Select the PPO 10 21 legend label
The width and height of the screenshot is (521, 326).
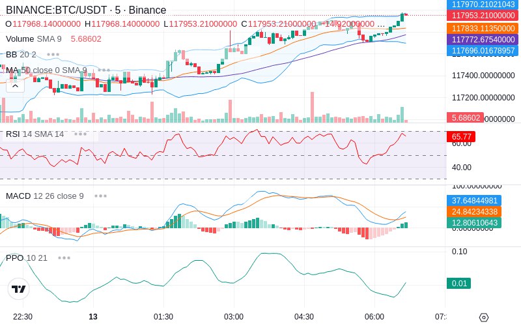(x=27, y=258)
